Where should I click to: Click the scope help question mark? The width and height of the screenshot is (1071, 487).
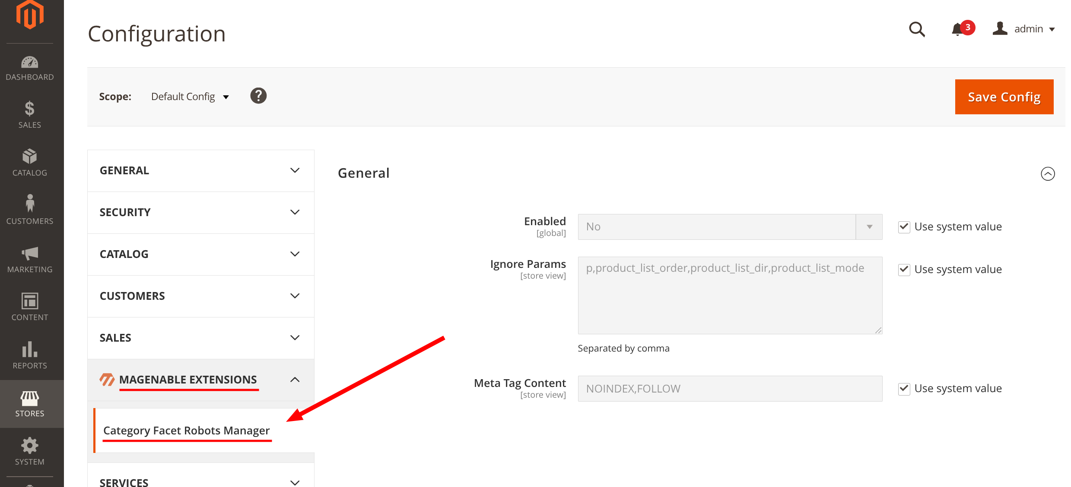click(x=258, y=96)
